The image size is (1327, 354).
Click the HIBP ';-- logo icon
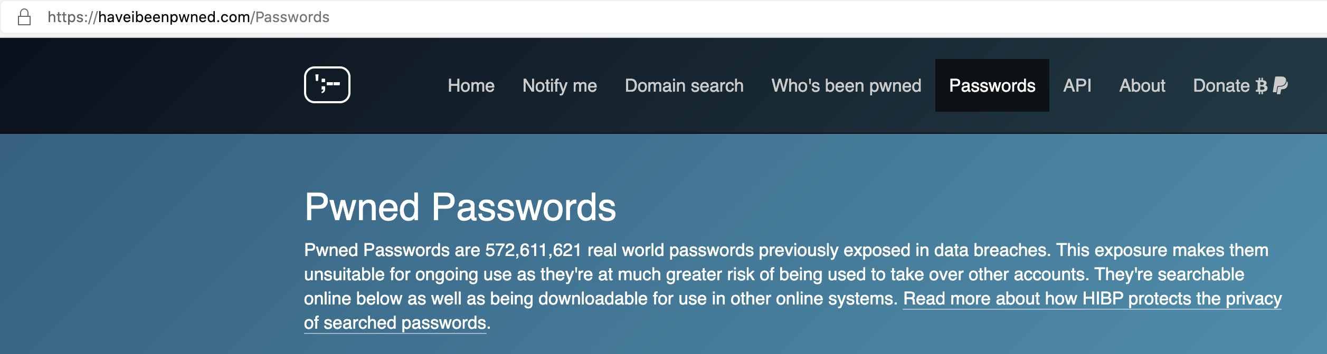(x=327, y=85)
